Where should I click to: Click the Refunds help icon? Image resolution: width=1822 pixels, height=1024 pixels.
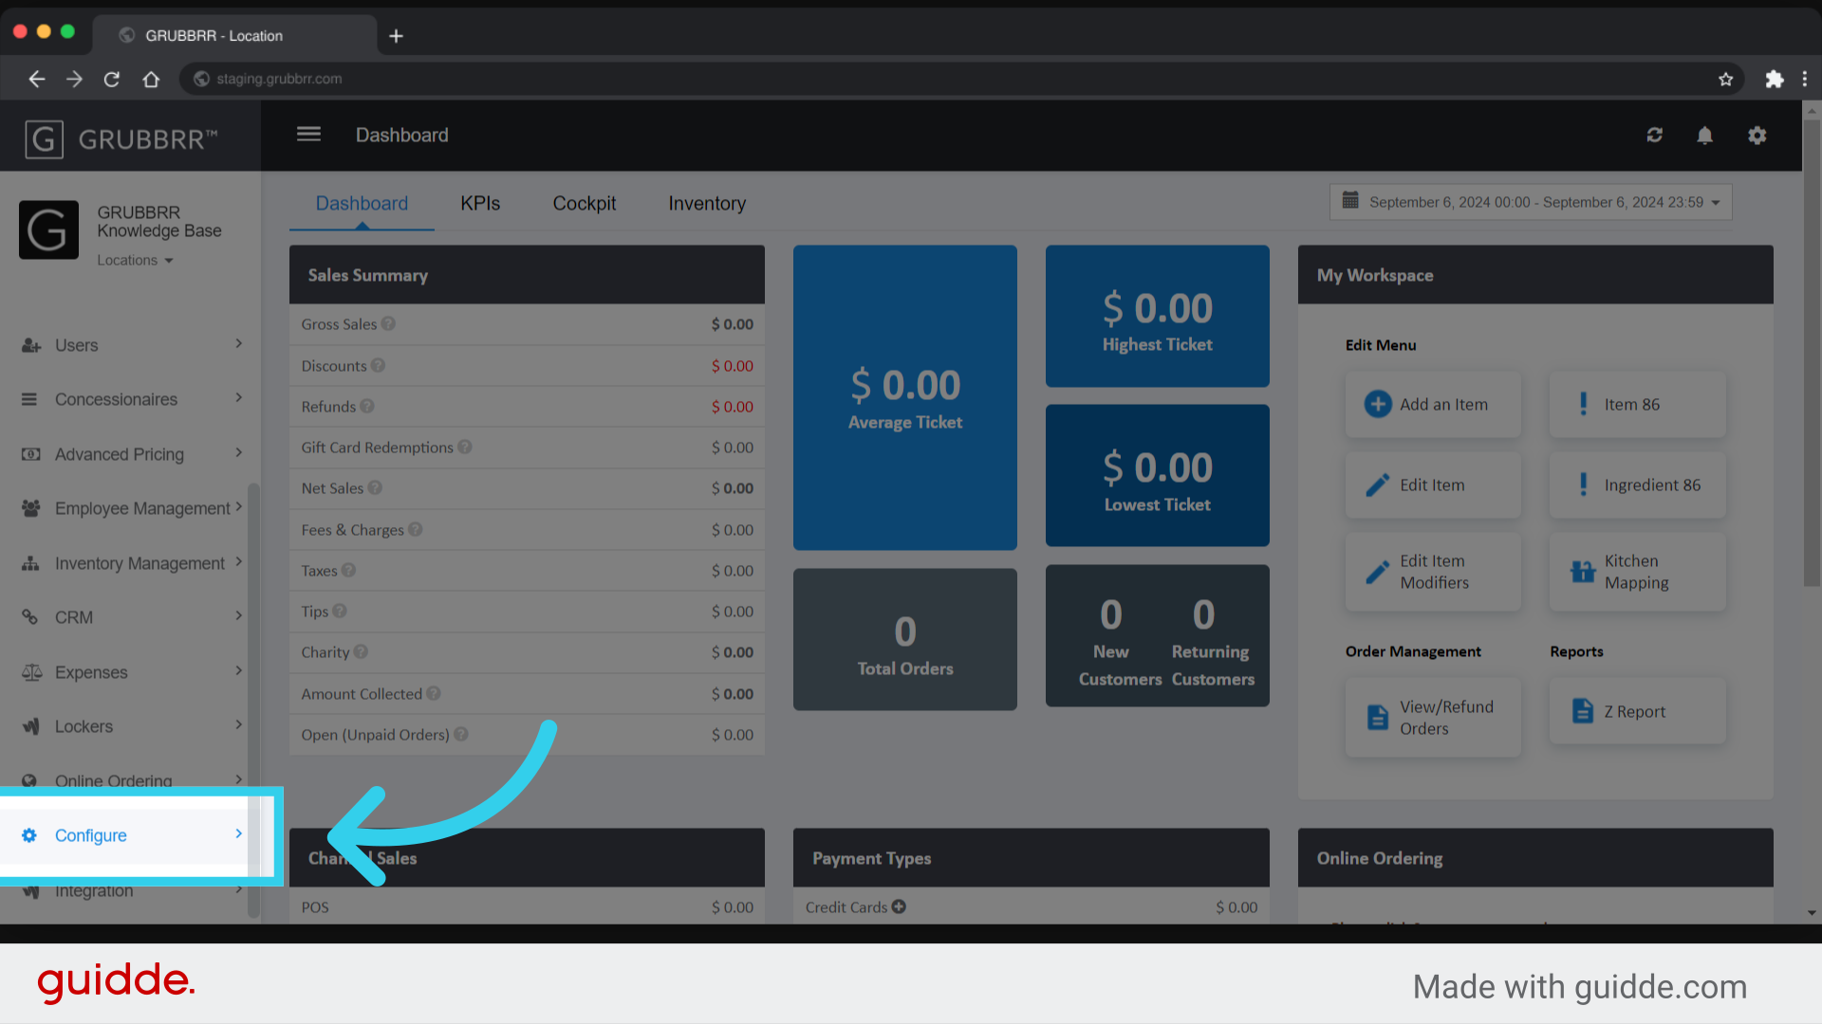[367, 406]
